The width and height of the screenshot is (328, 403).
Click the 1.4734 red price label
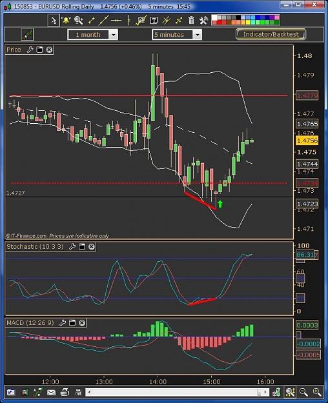pyautogui.click(x=307, y=183)
